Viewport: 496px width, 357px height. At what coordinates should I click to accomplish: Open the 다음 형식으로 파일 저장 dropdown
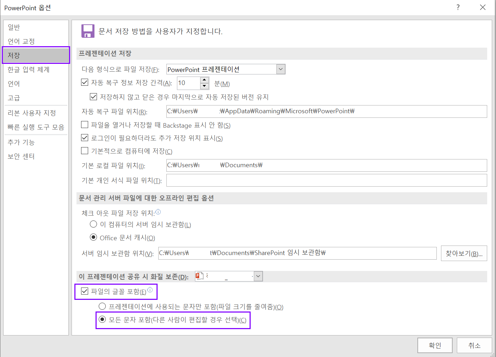click(x=281, y=69)
